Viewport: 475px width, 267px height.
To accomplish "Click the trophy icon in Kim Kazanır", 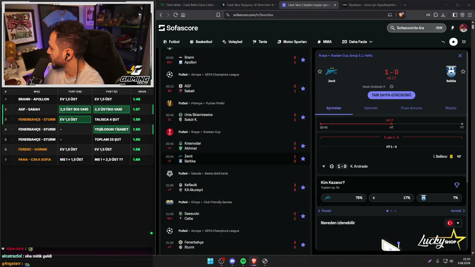I will (x=457, y=185).
